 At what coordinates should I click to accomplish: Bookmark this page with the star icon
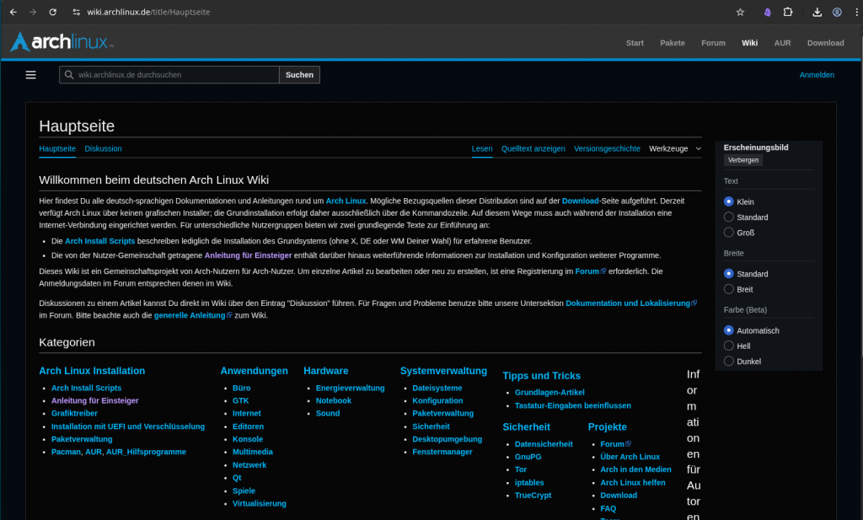click(x=740, y=13)
